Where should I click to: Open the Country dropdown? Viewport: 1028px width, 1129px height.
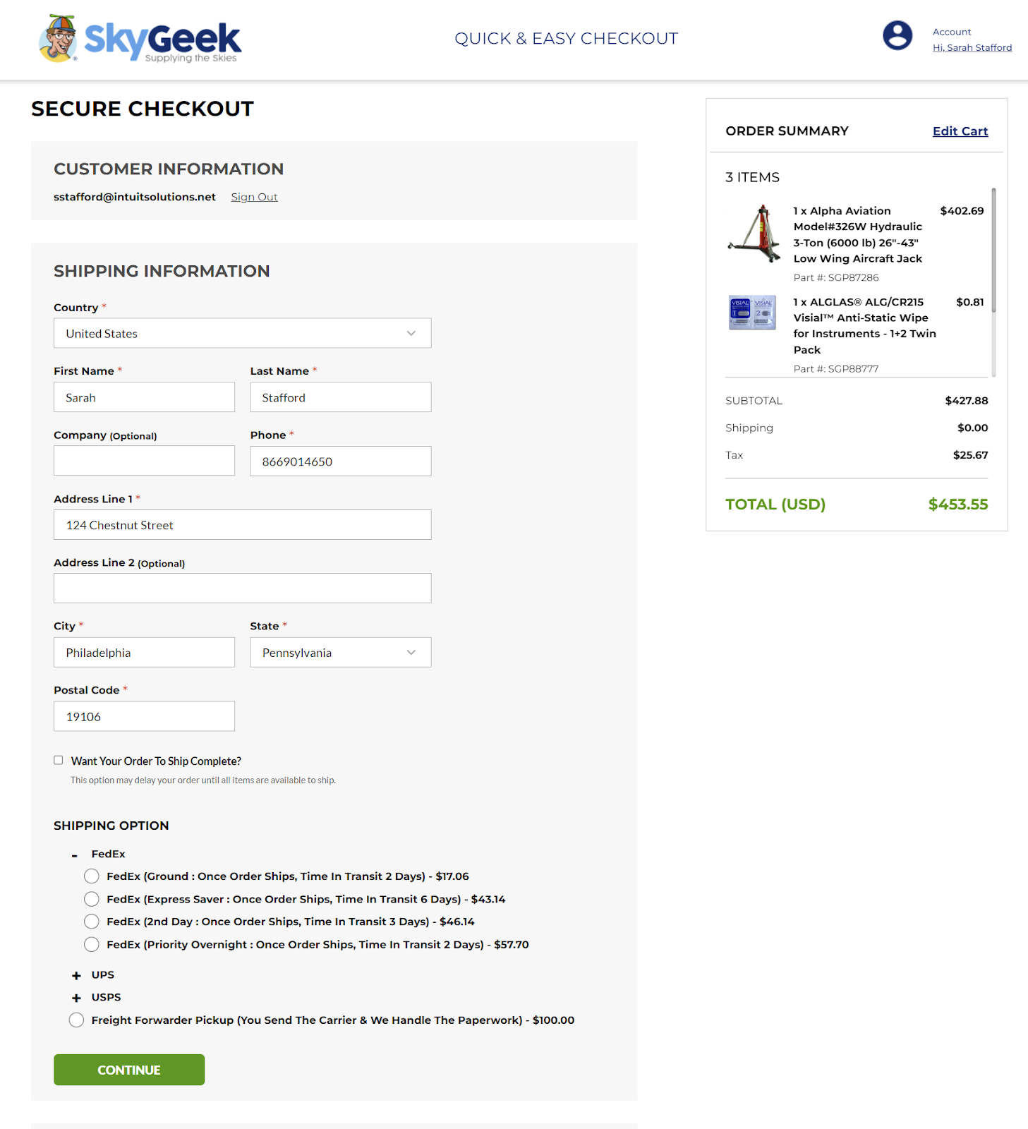coord(242,333)
